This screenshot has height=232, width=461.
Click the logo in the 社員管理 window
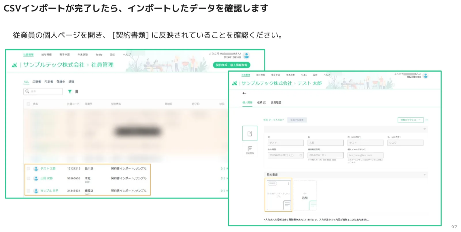(14, 65)
